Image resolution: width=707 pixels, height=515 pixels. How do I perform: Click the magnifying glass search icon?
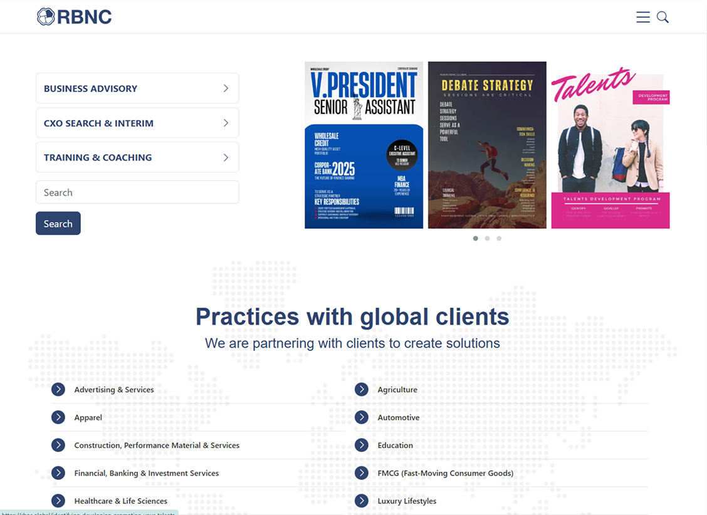point(662,17)
